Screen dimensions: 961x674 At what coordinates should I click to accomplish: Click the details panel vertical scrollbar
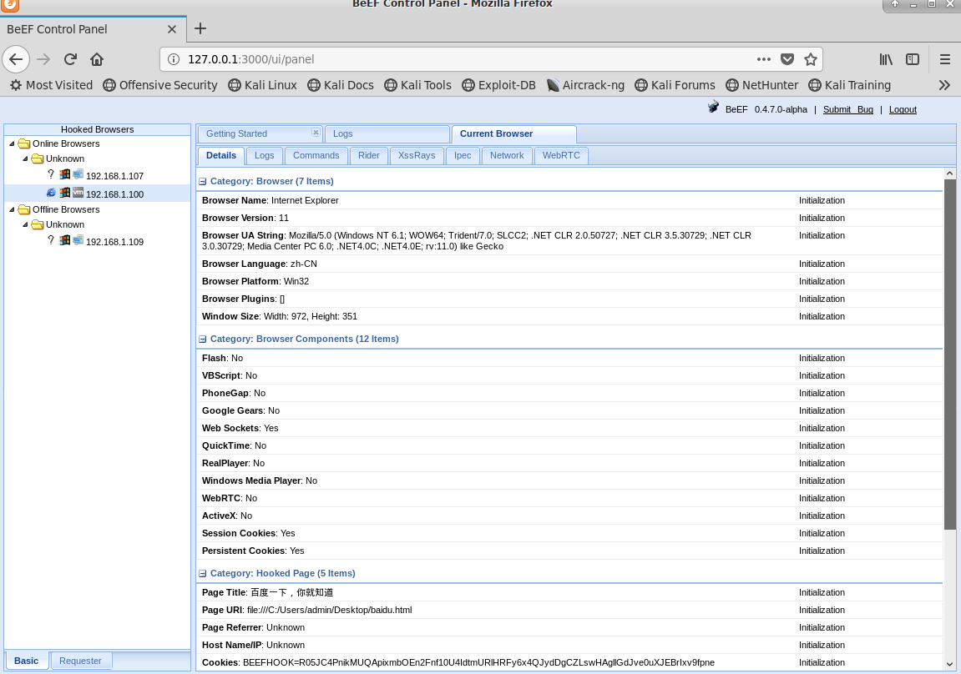[x=949, y=355]
